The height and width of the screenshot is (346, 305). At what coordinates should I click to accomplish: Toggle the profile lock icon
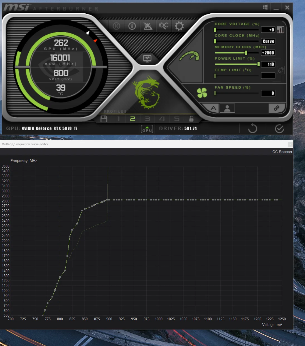(x=191, y=119)
